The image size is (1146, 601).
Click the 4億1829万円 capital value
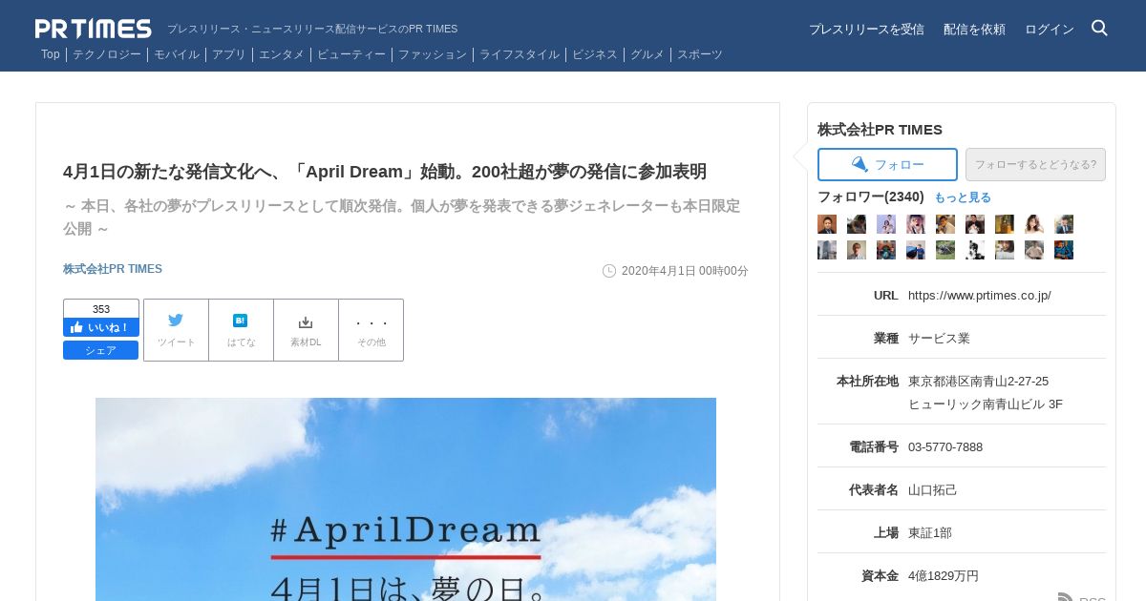944,575
